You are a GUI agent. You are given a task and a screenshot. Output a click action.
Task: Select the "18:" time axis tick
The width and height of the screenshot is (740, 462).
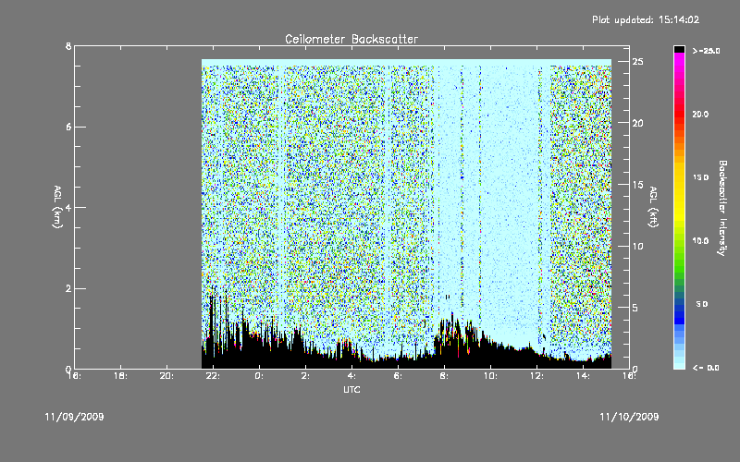click(120, 376)
